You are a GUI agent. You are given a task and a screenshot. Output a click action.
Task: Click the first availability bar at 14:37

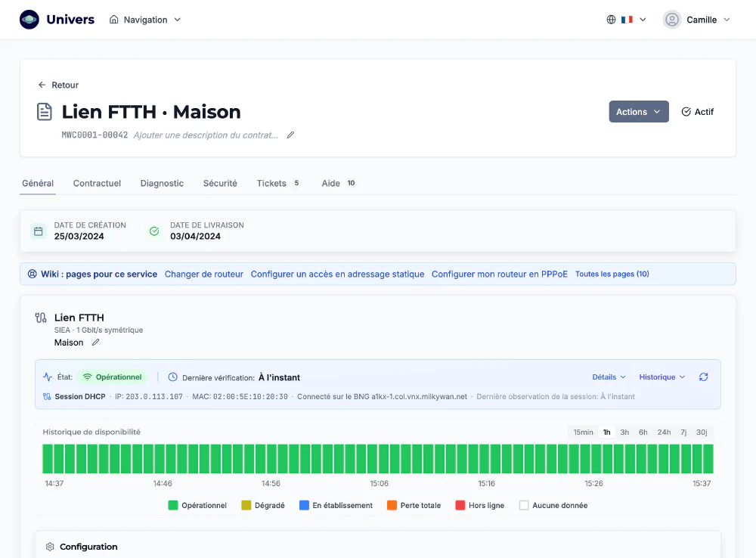point(47,459)
